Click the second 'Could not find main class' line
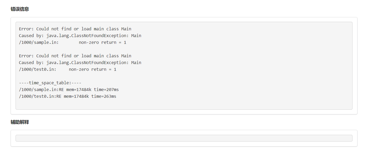This screenshot has width=366, height=154. pos(75,56)
